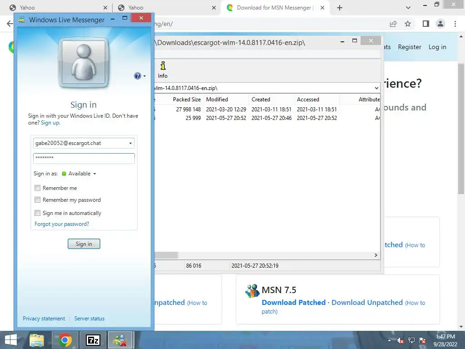This screenshot has height=349, width=465.
Task: Click the webpage vertical scrollbar thumb
Action: (x=461, y=129)
